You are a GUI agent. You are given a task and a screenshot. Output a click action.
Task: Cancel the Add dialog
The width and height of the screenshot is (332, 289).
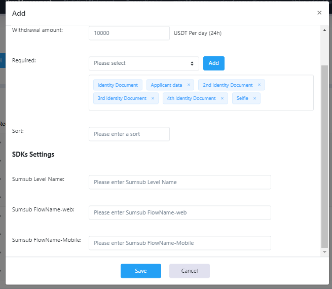(x=190, y=271)
